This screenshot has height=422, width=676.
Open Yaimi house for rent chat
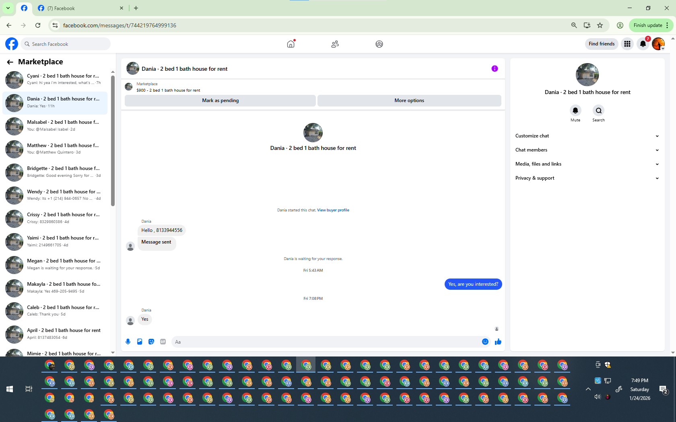click(55, 242)
